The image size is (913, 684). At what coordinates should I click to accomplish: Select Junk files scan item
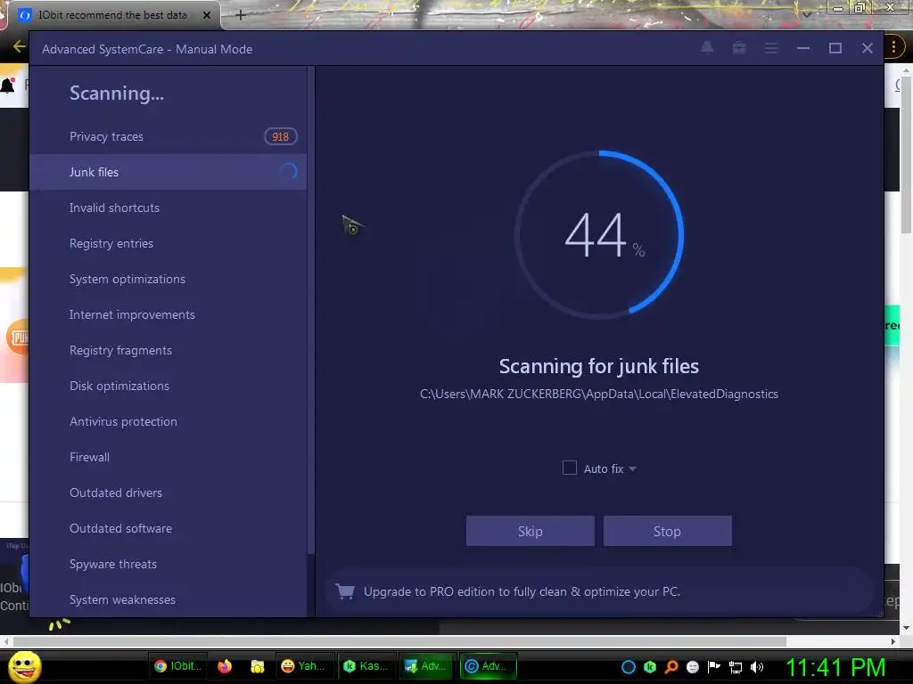click(168, 172)
